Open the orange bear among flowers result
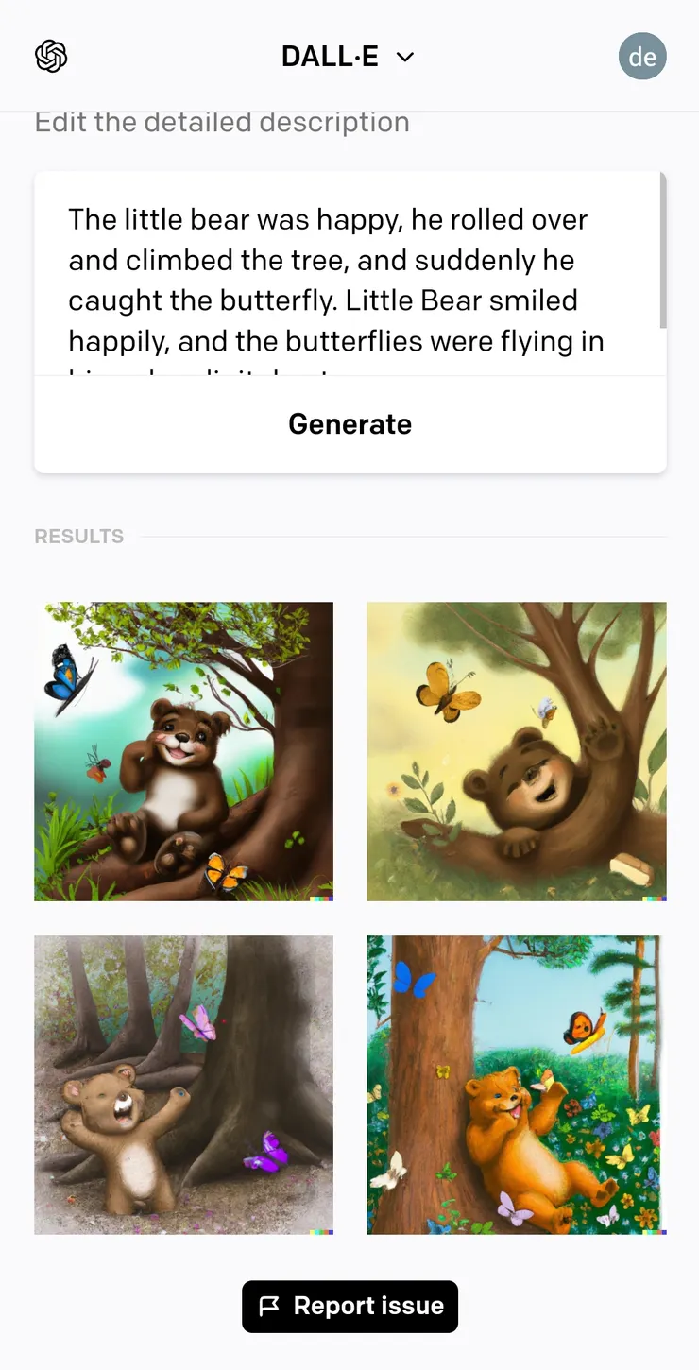 point(517,1085)
